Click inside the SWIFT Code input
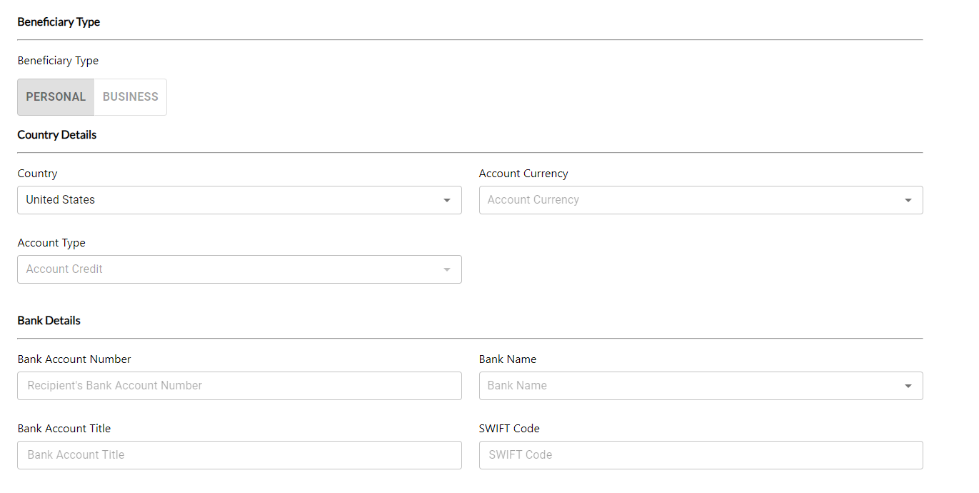 (x=701, y=455)
